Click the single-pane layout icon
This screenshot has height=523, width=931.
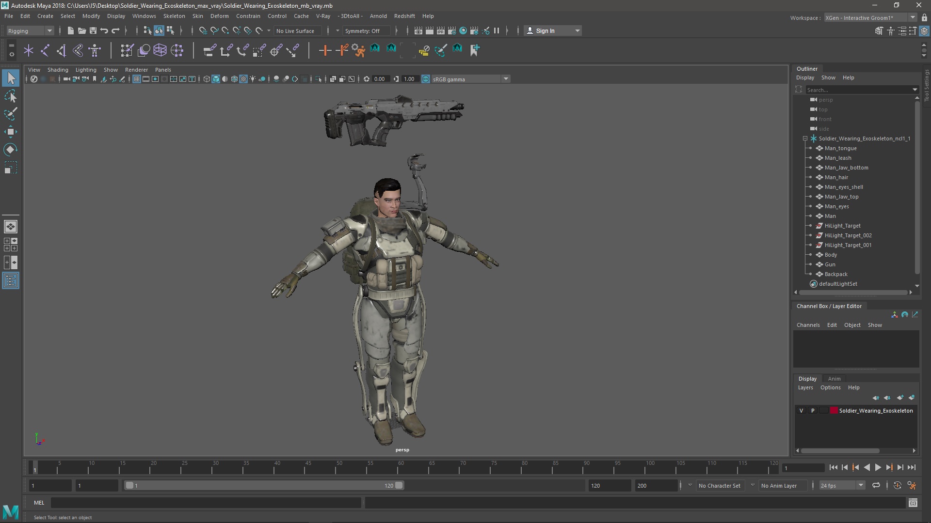click(x=11, y=226)
